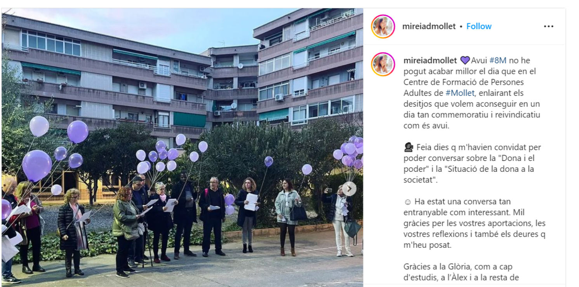Click the purple heart emoji in caption
This screenshot has height=287, width=579.
point(464,61)
